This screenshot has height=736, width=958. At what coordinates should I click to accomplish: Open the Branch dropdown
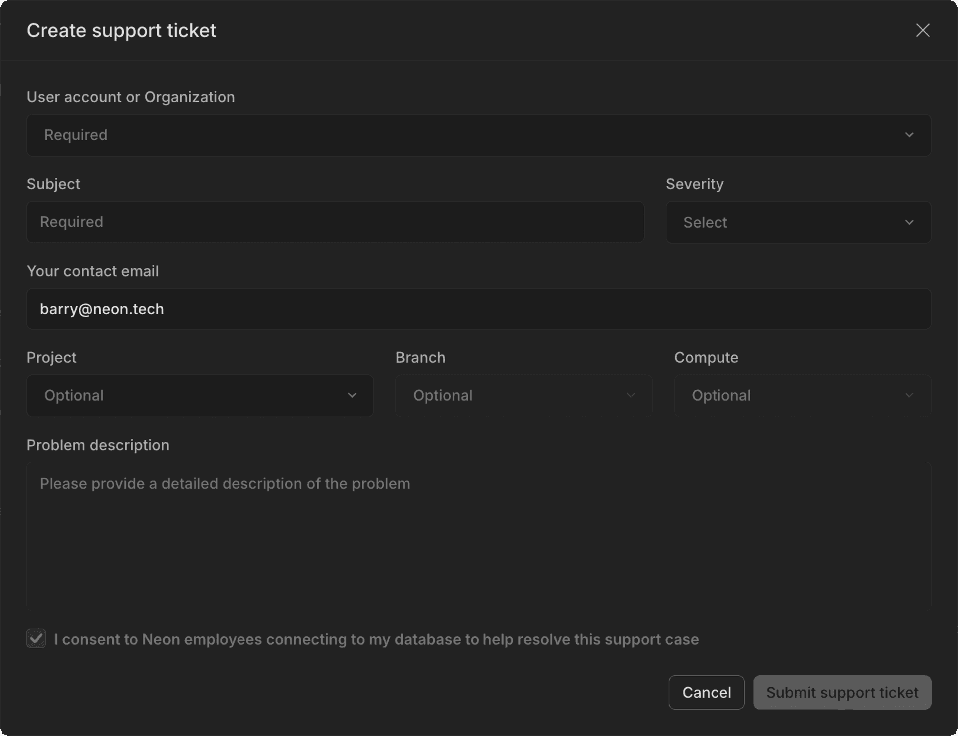tap(523, 395)
